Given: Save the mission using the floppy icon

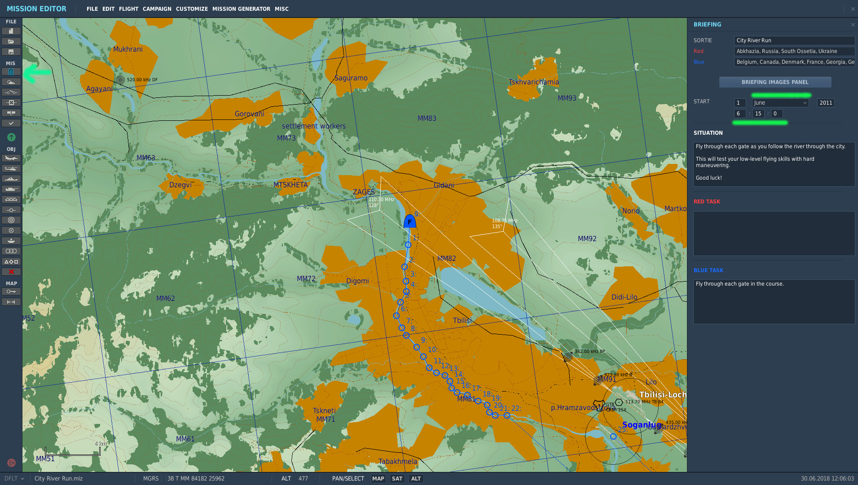Looking at the screenshot, I should point(11,52).
